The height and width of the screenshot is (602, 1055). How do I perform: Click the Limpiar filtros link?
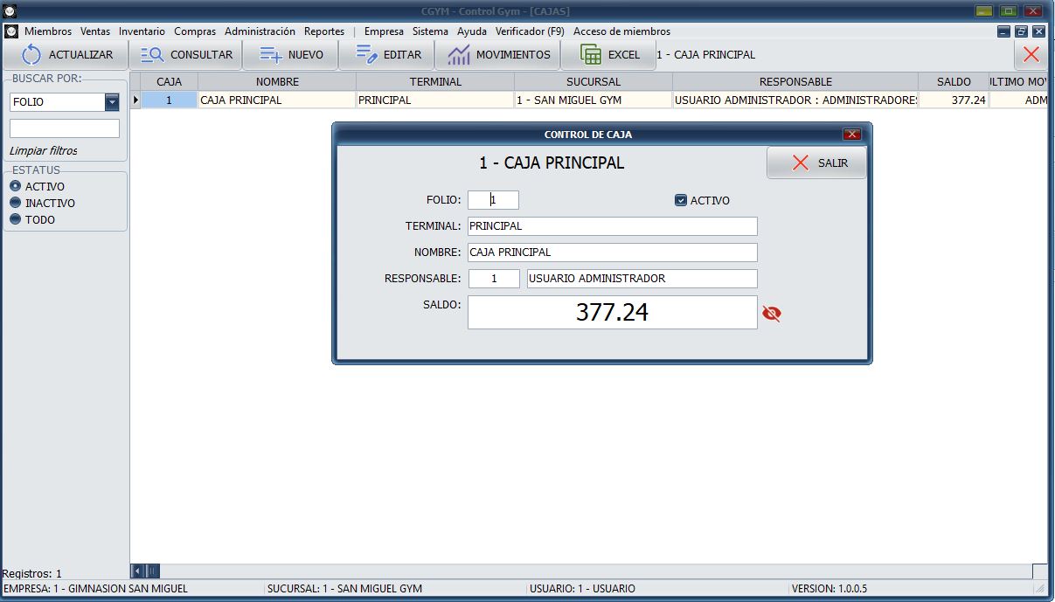tap(43, 151)
